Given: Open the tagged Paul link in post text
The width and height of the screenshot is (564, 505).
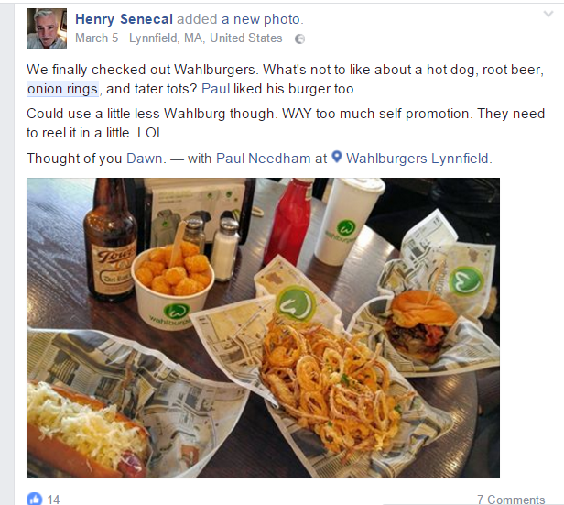Looking at the screenshot, I should pos(215,89).
